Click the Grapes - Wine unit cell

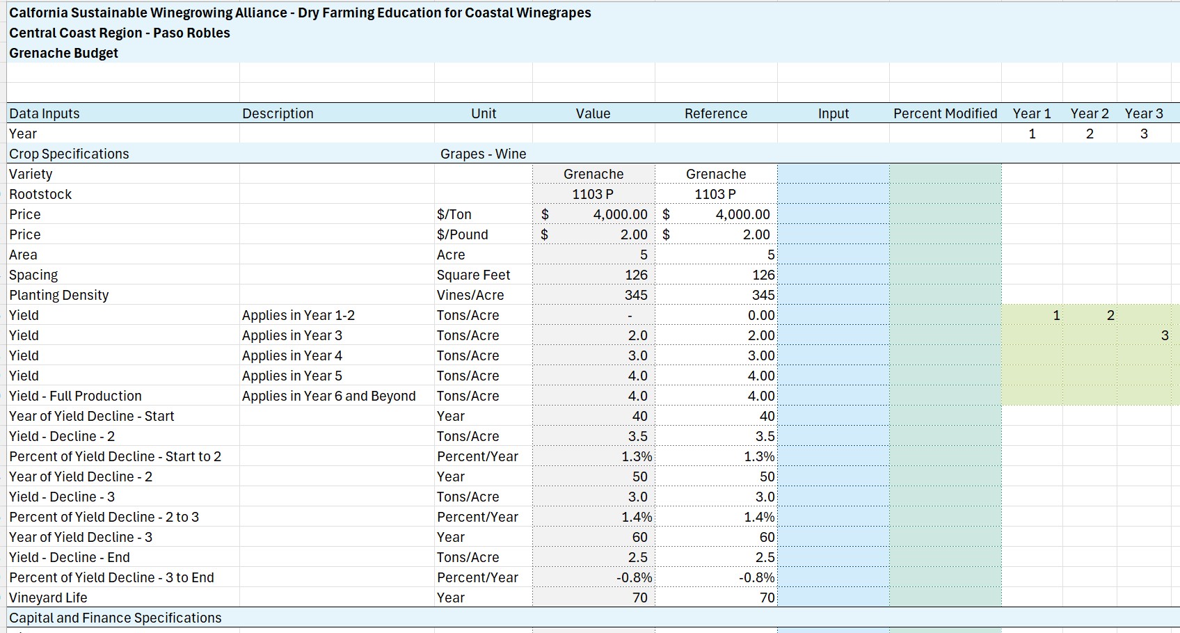[483, 154]
